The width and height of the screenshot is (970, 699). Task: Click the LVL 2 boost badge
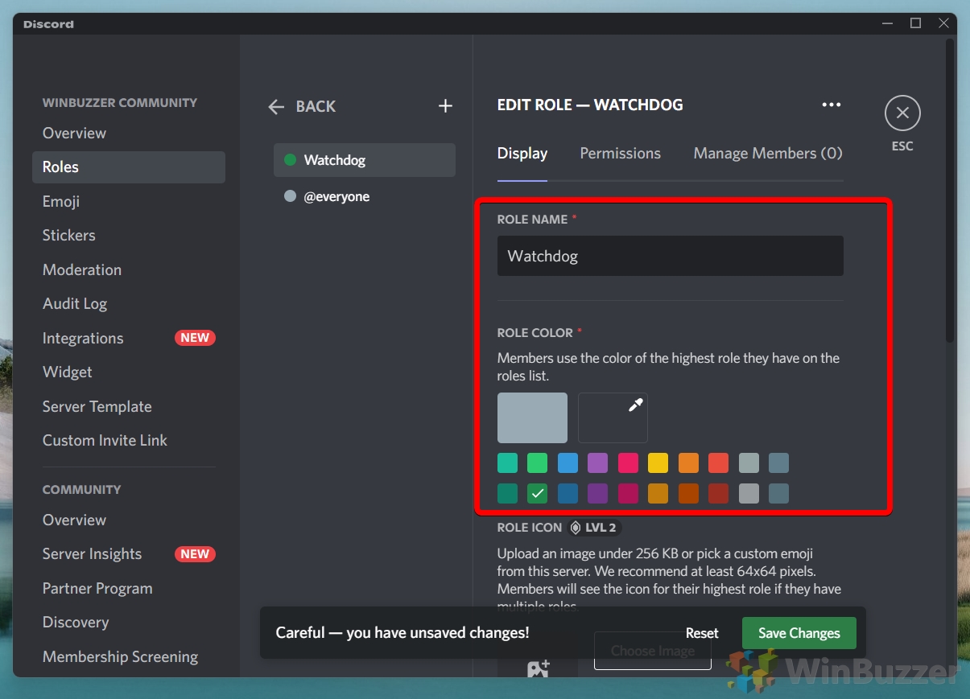594,528
